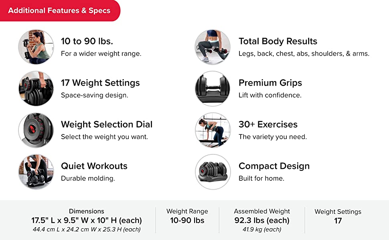This screenshot has height=240, width=389.
Task: Select the 30+ Exercises circular image
Action: click(x=213, y=130)
